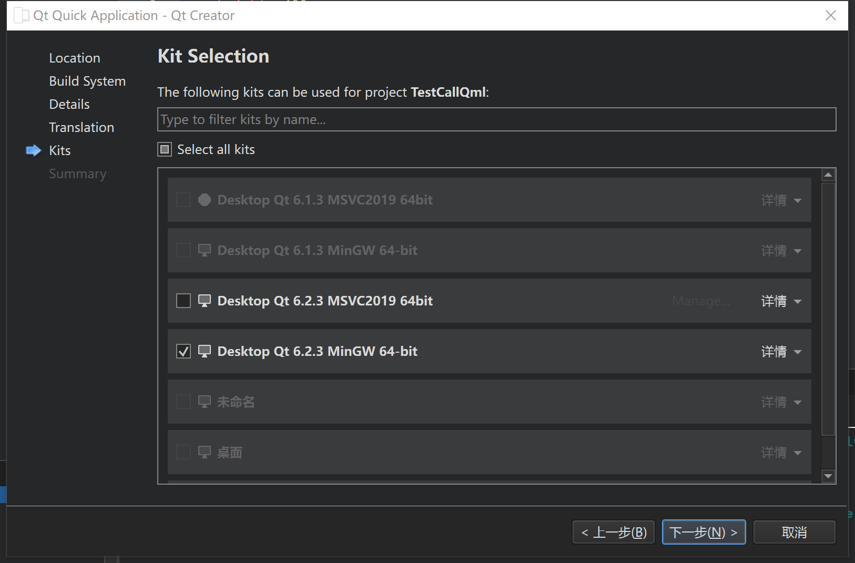Click the sphere icon for Qt 6.1.3 MSVC2019 kit
This screenshot has height=563, width=855.
[205, 199]
